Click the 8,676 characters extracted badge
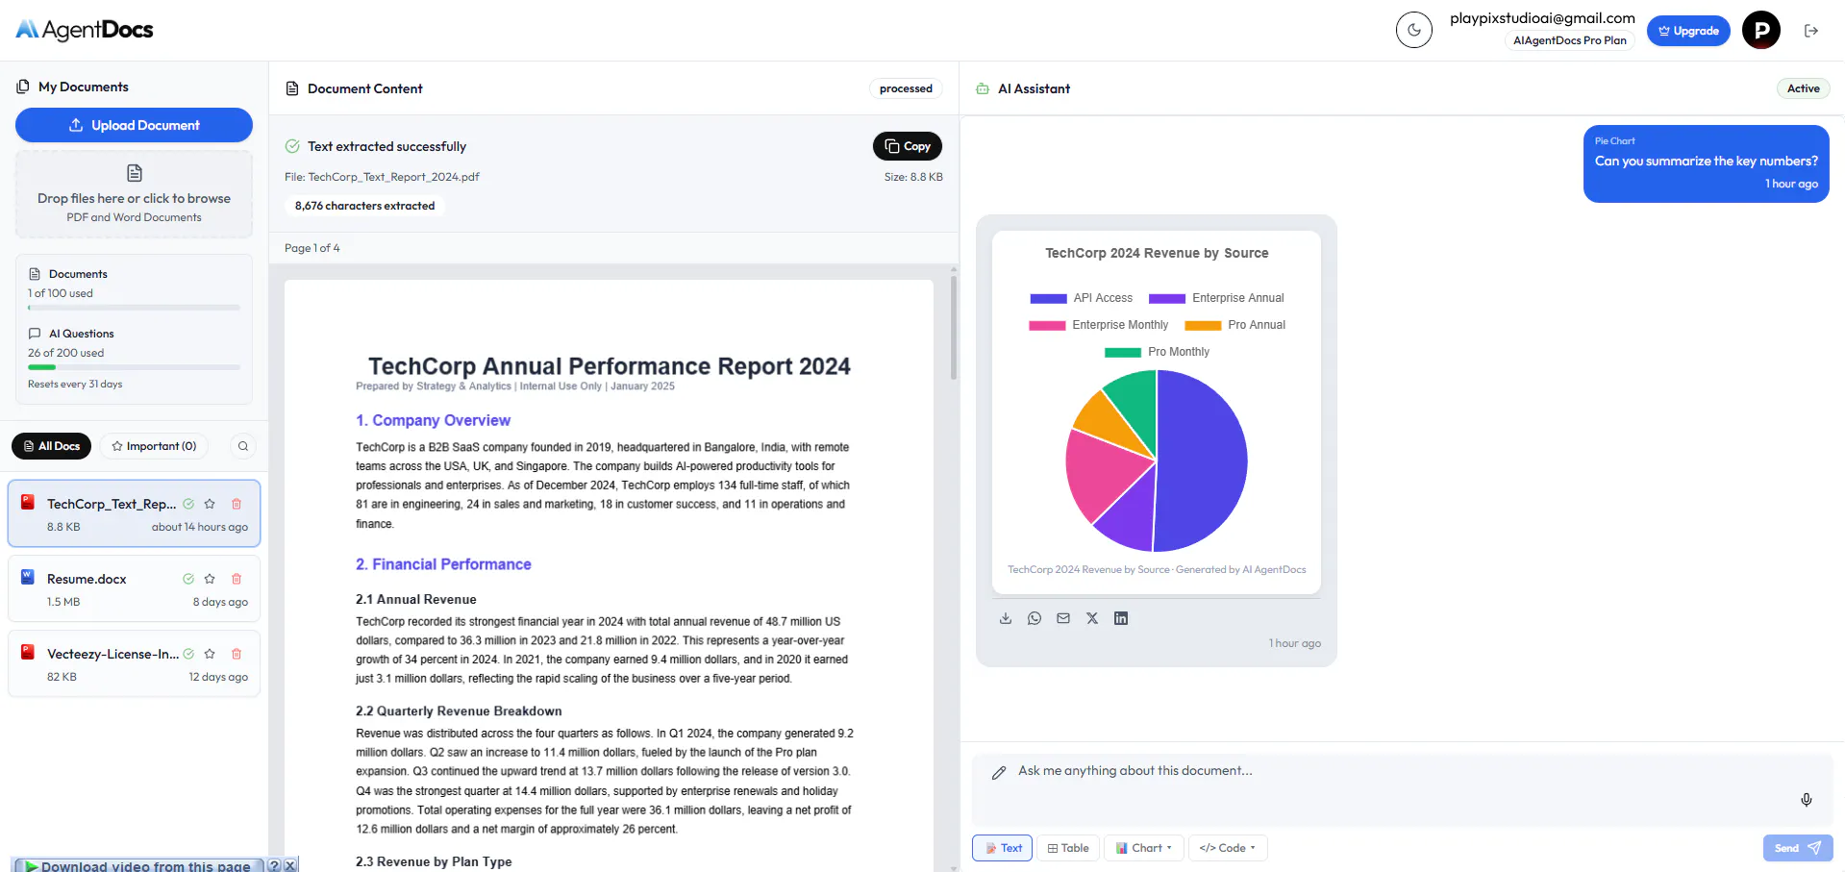Image resolution: width=1845 pixels, height=872 pixels. (x=364, y=206)
